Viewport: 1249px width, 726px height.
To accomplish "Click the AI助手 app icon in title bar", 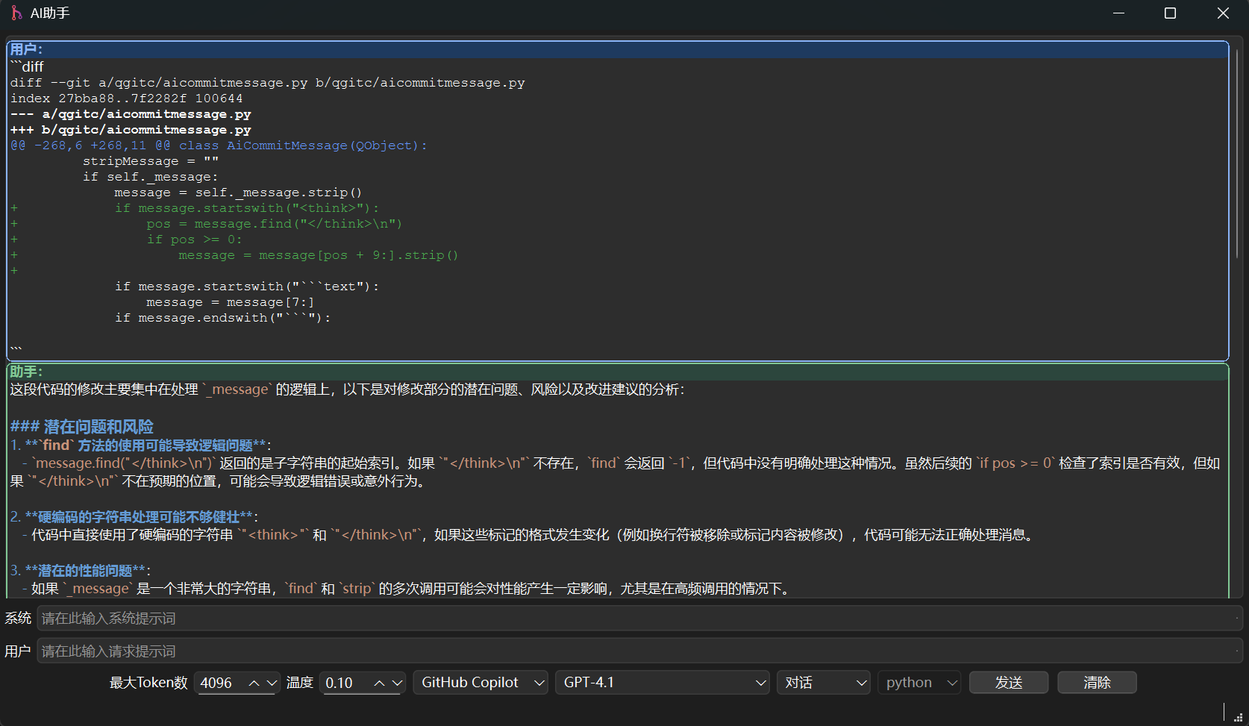I will [16, 13].
